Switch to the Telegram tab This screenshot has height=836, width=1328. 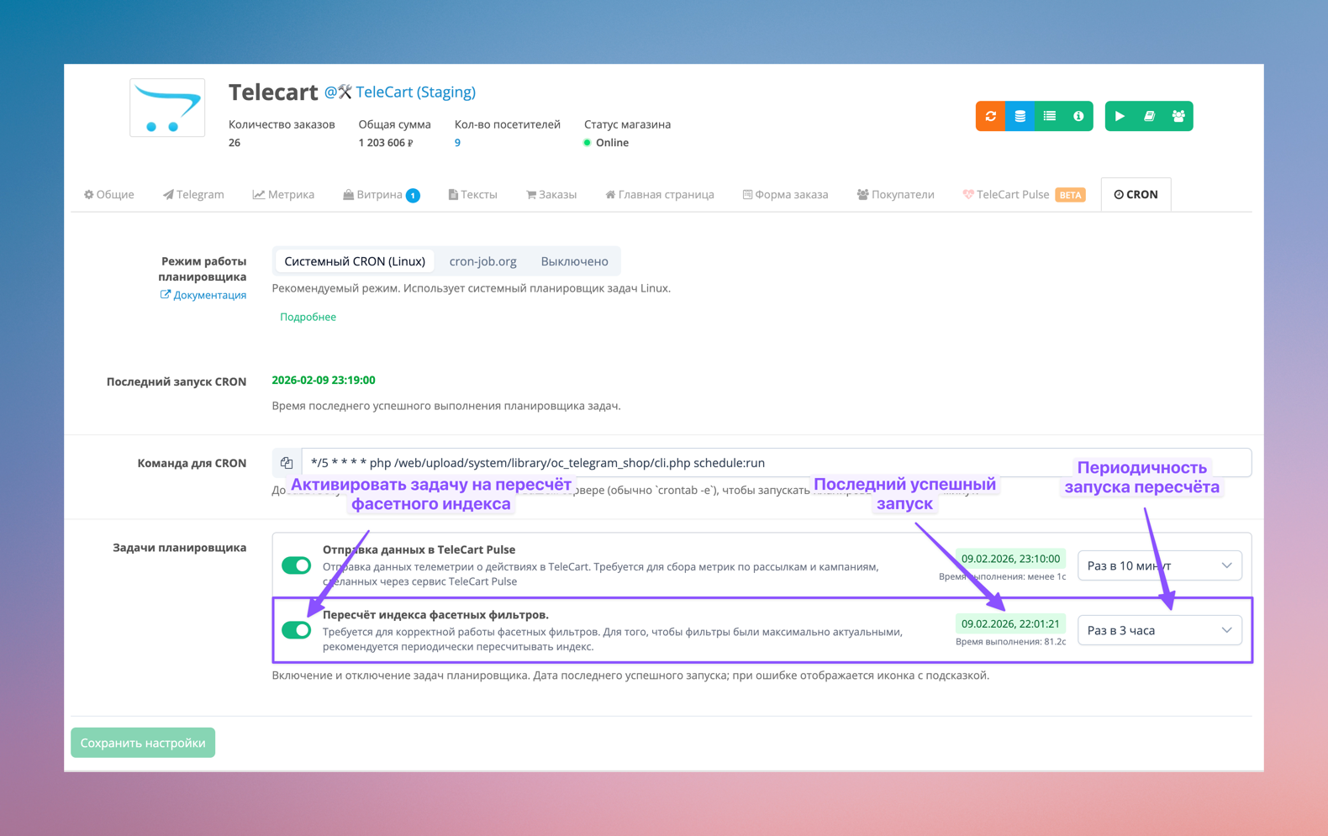pyautogui.click(x=193, y=194)
